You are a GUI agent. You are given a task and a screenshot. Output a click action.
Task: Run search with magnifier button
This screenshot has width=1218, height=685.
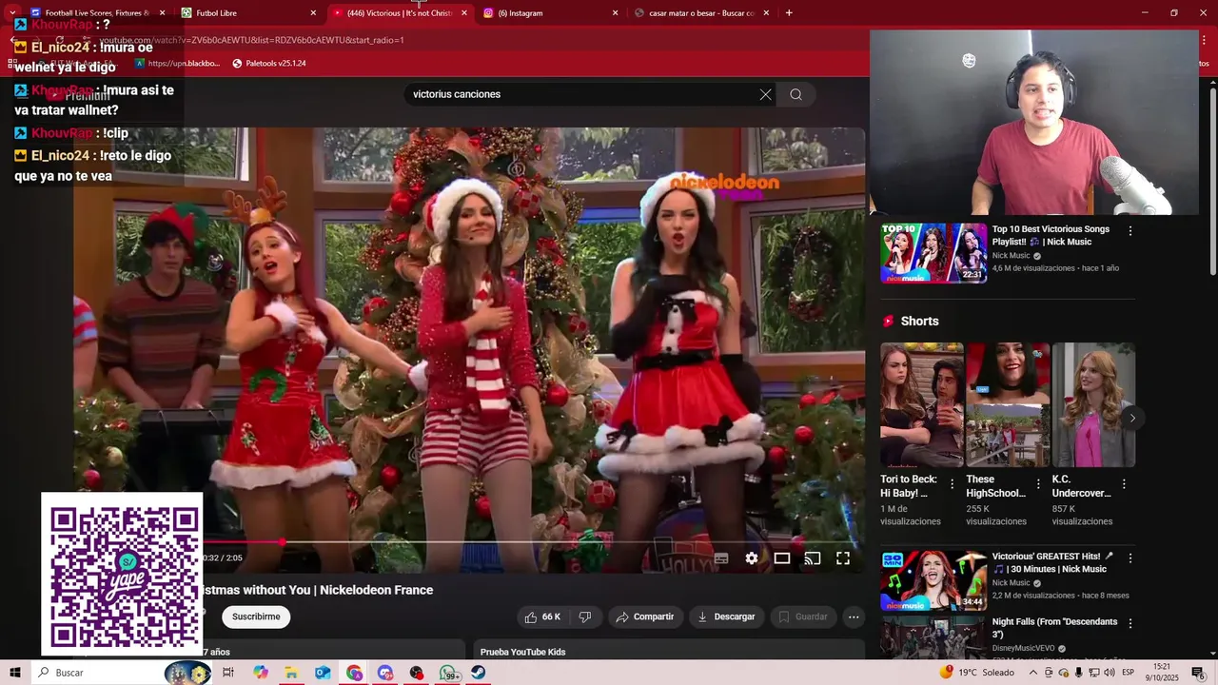click(x=796, y=94)
